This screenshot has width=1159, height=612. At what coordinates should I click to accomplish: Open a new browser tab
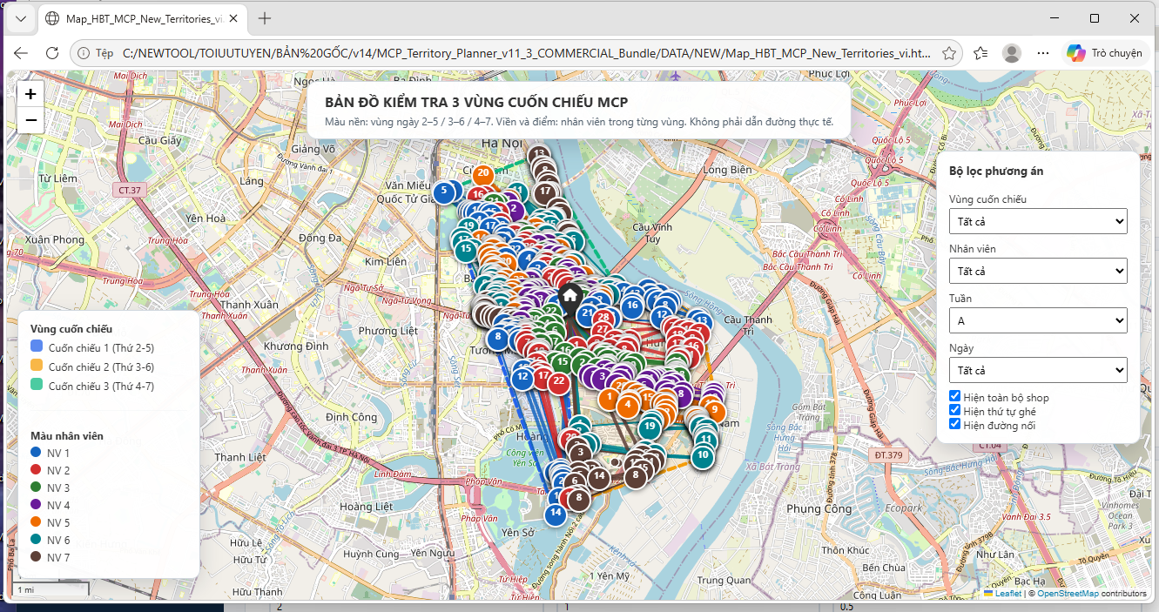click(x=265, y=18)
